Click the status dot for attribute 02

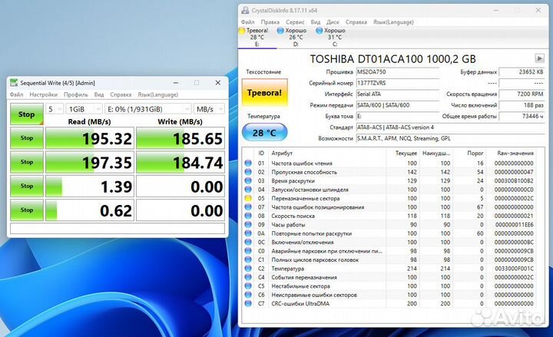coord(248,172)
